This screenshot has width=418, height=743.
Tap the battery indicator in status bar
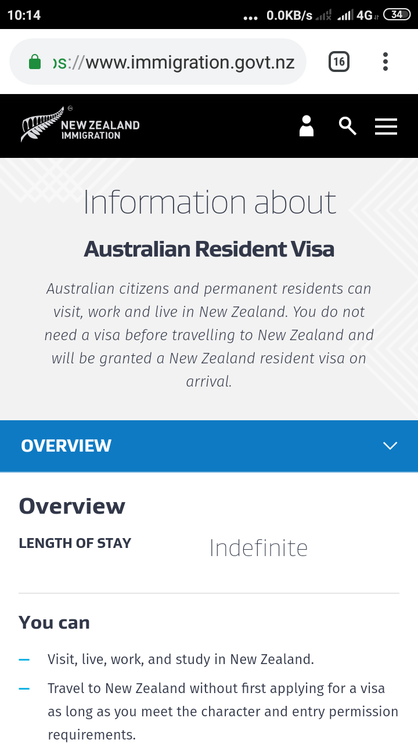[x=397, y=15]
